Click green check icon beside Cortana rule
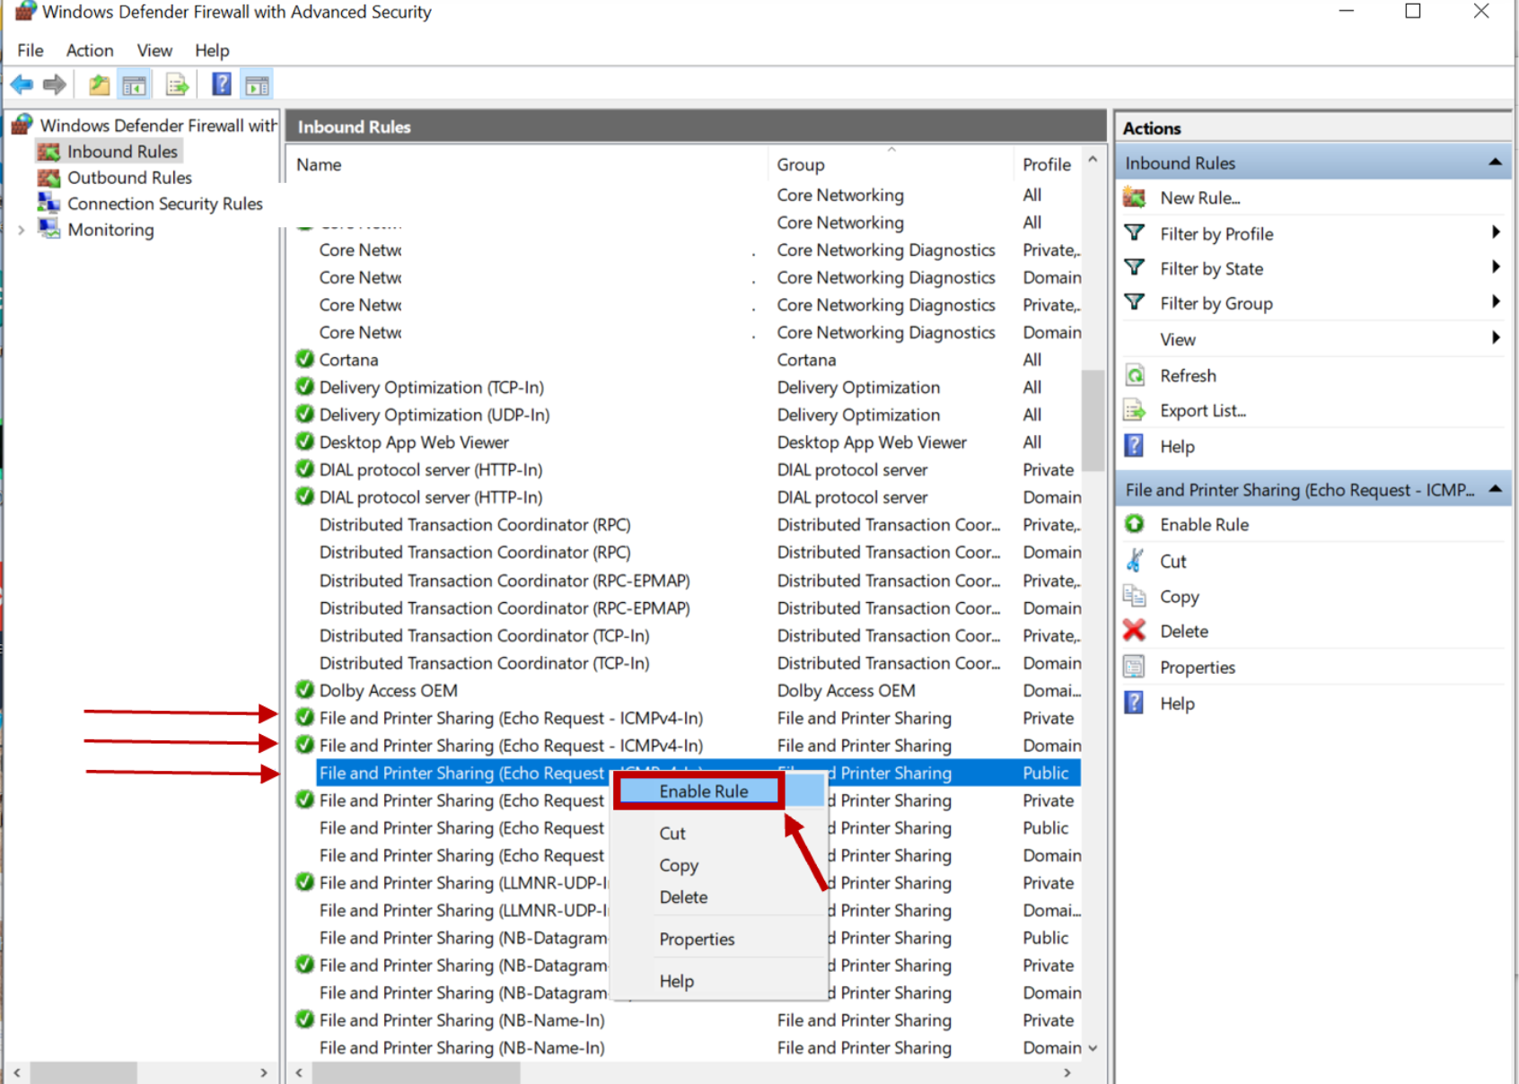The height and width of the screenshot is (1084, 1519). point(304,359)
